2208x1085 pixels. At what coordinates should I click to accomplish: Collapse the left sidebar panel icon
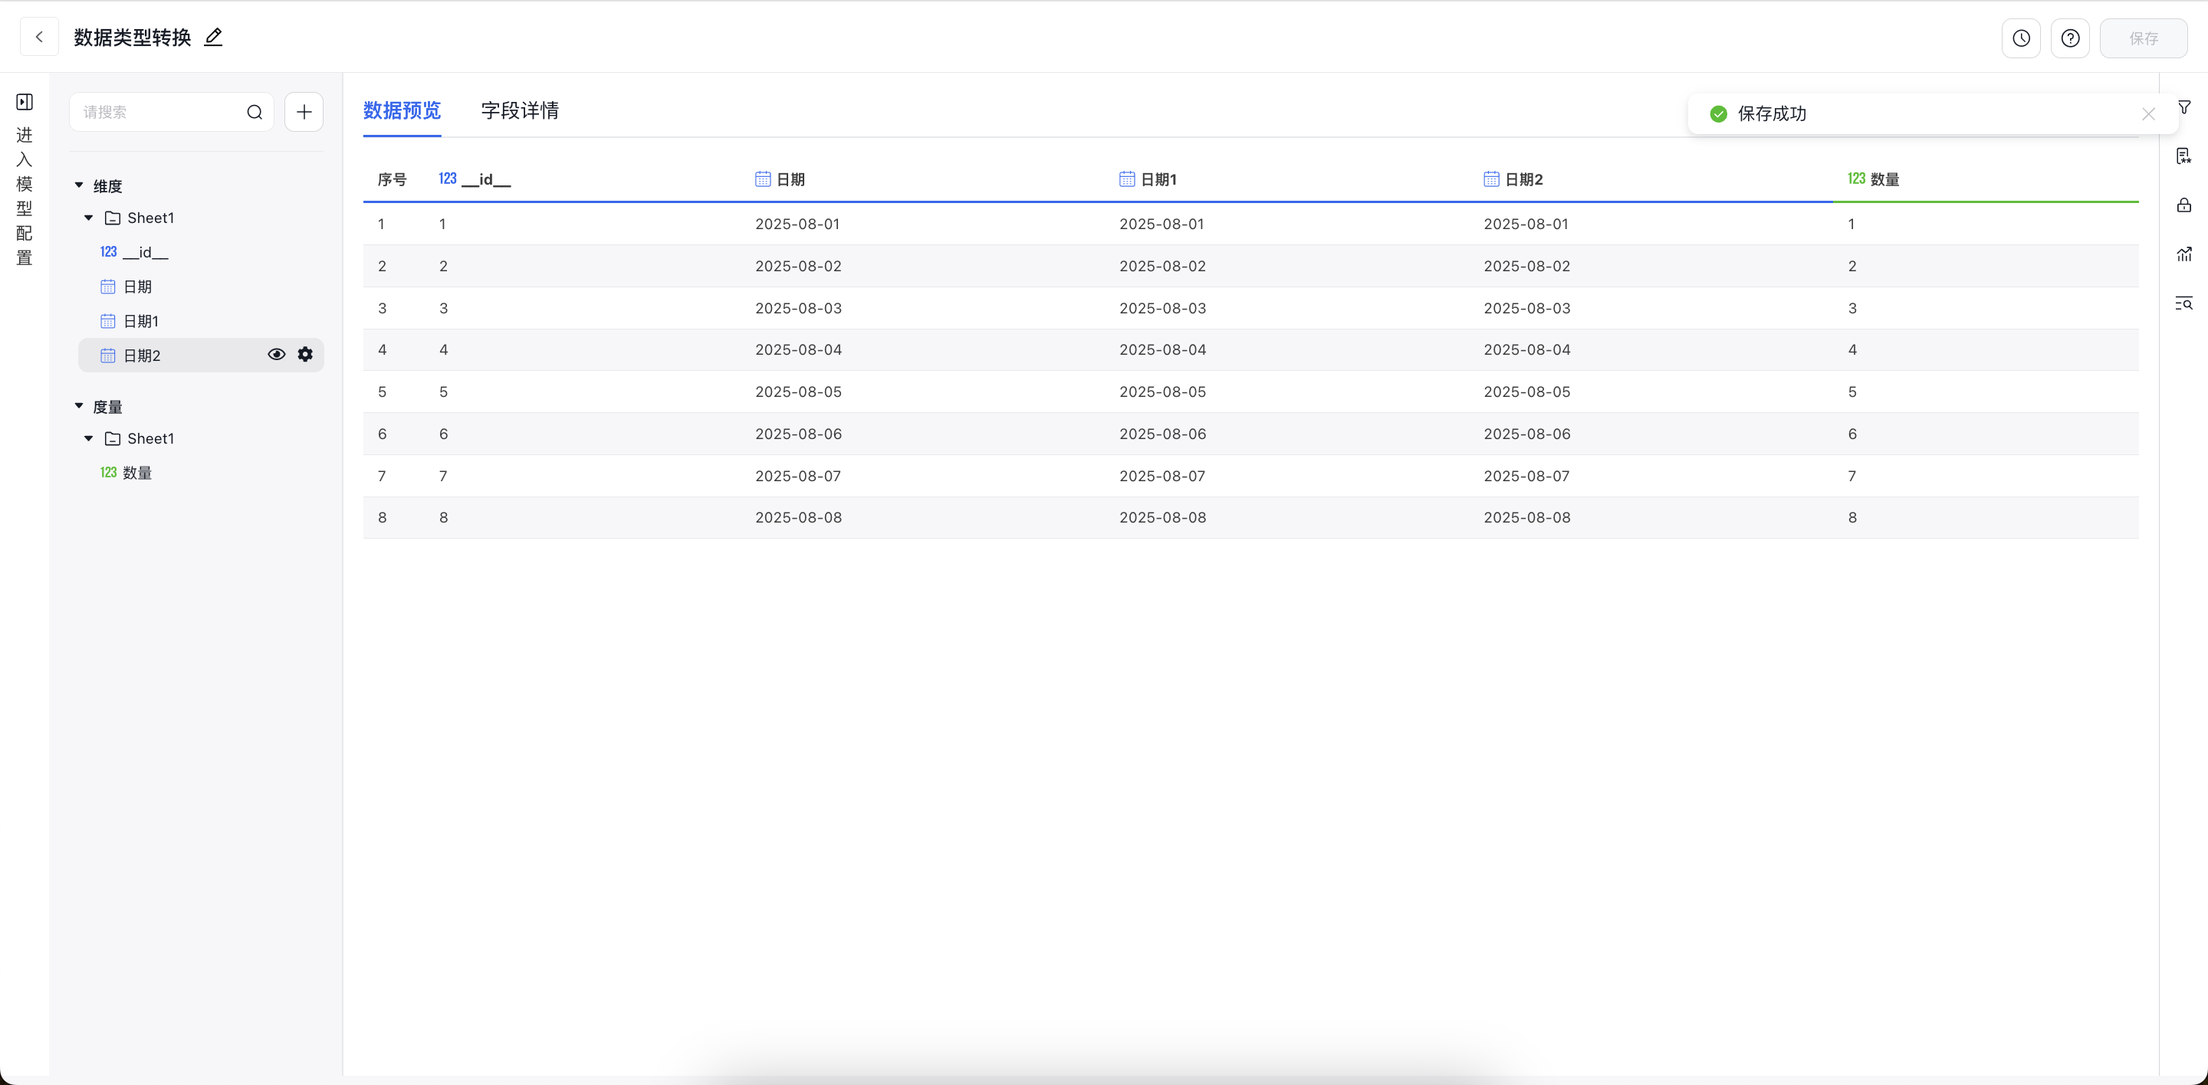click(25, 102)
